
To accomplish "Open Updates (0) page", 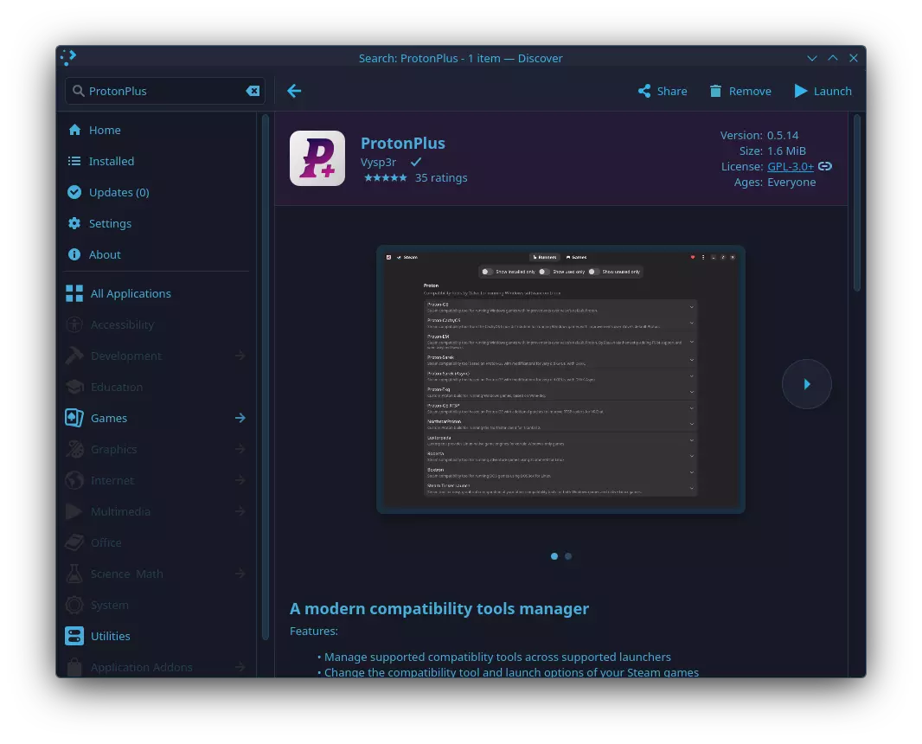I will click(118, 192).
